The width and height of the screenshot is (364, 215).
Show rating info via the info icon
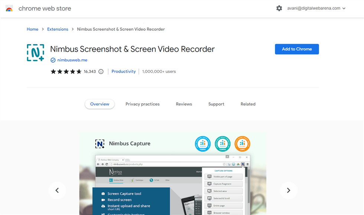101,71
